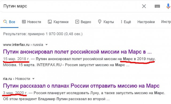Open link Путин анонсировал полет российской миссии
The height and width of the screenshot is (104, 171).
[x=77, y=52]
